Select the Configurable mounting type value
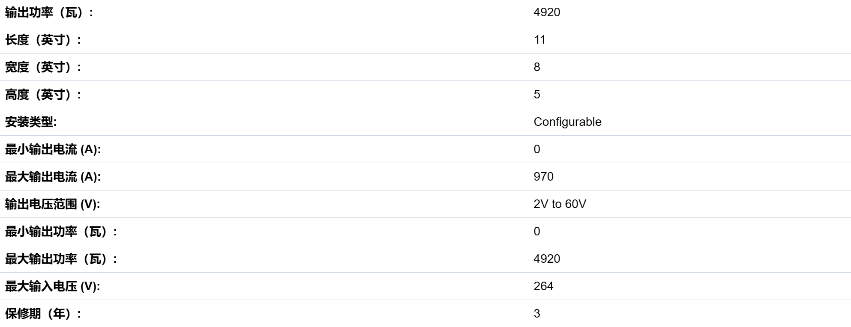Image resolution: width=851 pixels, height=327 pixels. tap(567, 122)
